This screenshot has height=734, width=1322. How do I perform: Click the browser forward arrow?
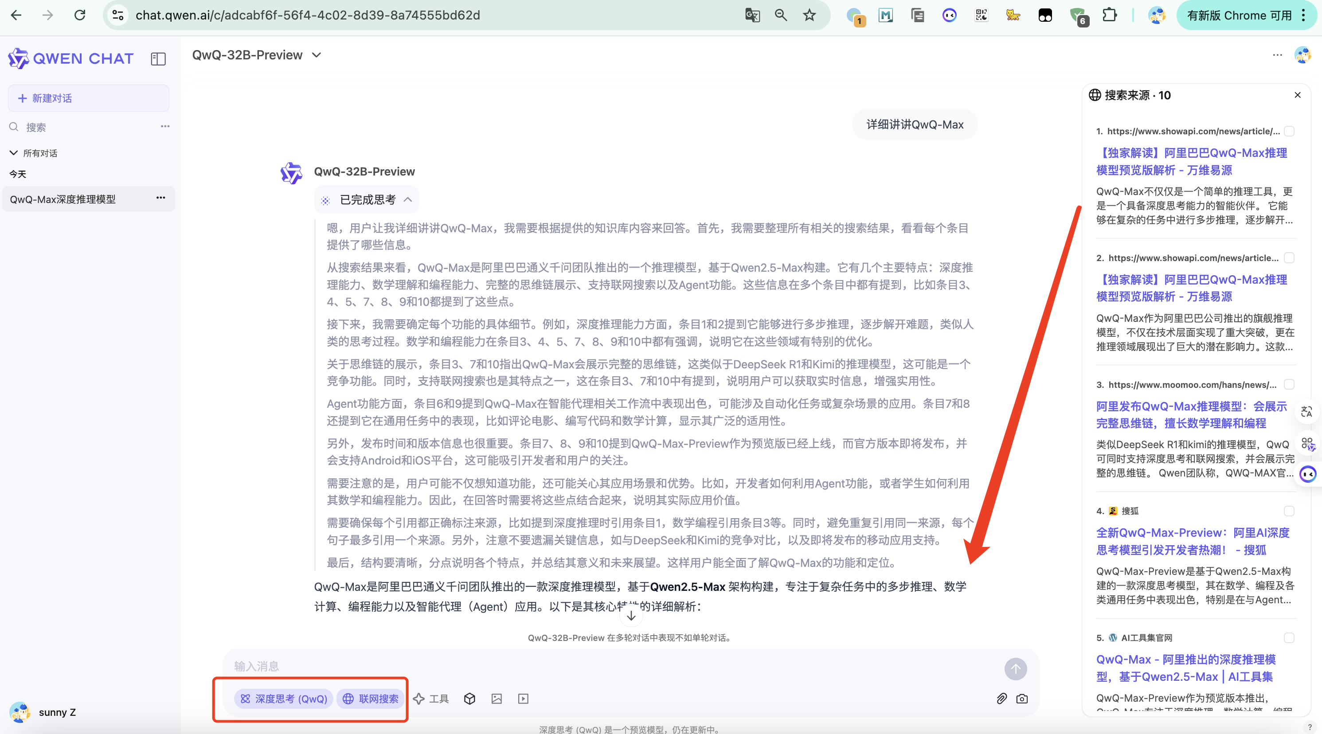point(48,16)
